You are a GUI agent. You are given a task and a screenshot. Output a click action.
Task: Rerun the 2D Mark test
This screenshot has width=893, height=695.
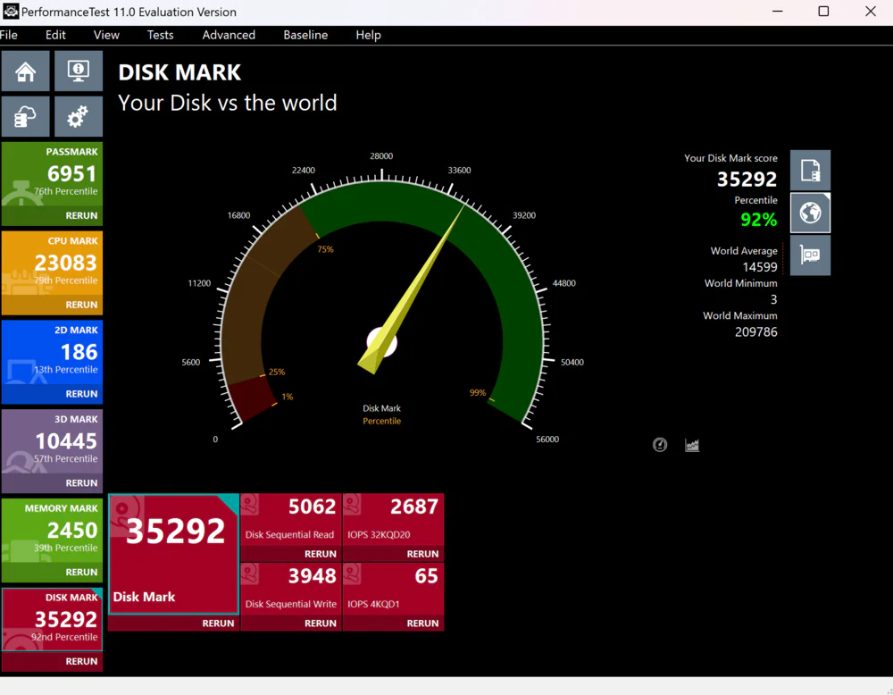point(81,394)
